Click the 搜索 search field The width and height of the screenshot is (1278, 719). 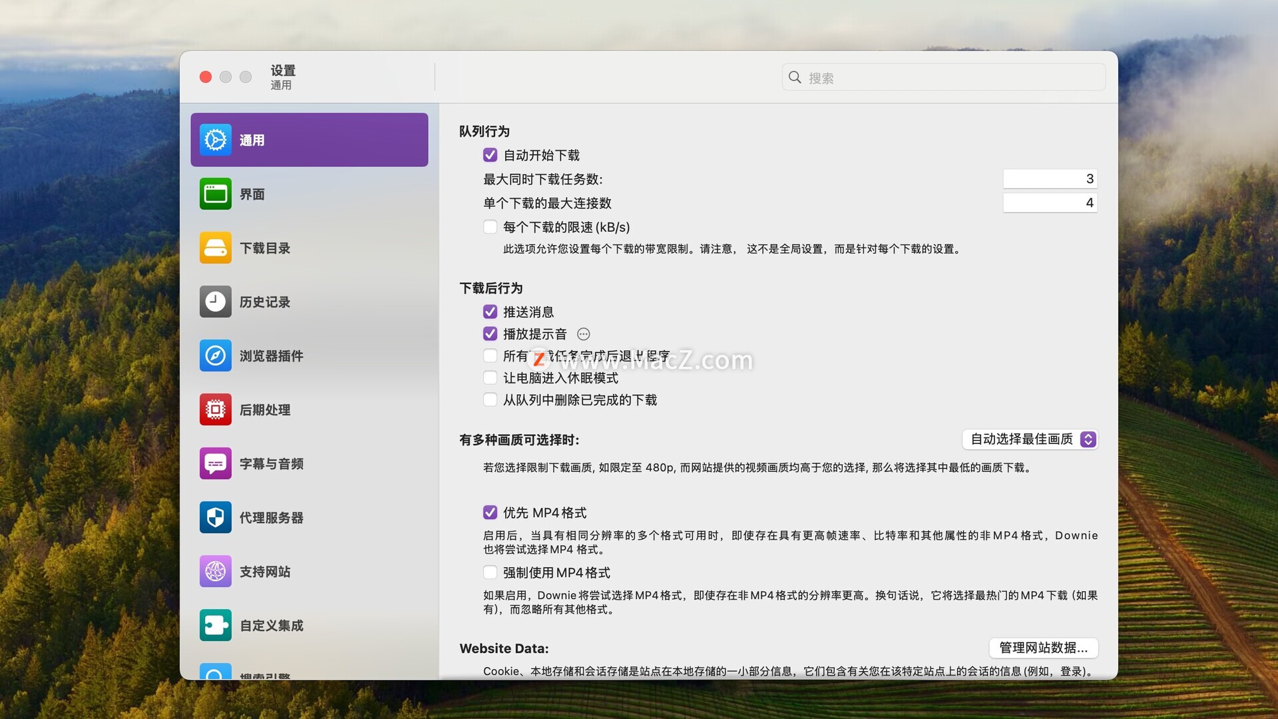pyautogui.click(x=944, y=77)
